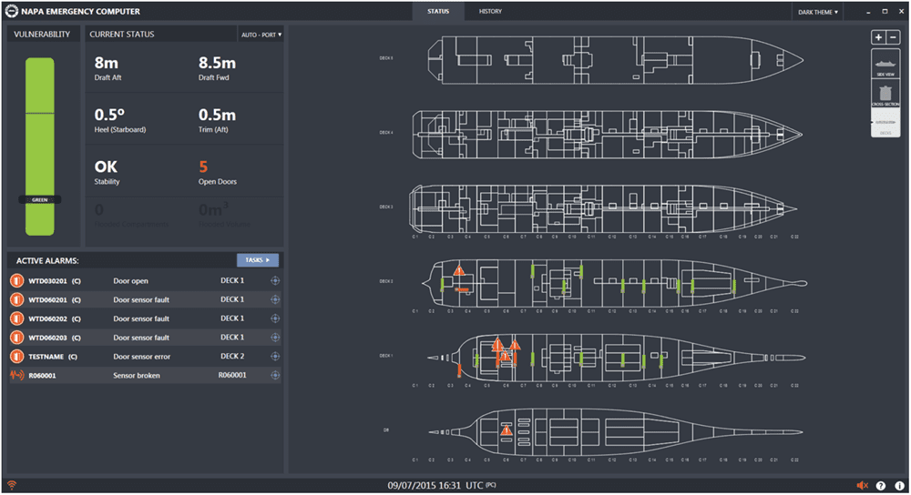Select the Decks view icon
This screenshot has width=911, height=495.
click(x=885, y=124)
